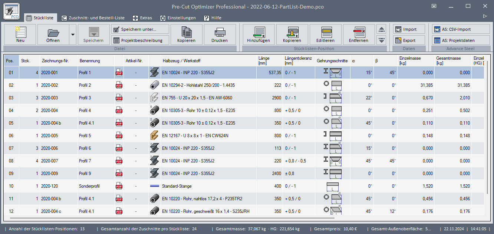Image resolution: width=494 pixels, height=234 pixels.
Task: Expand the Öffnen dropdown arrow
Action: click(73, 34)
